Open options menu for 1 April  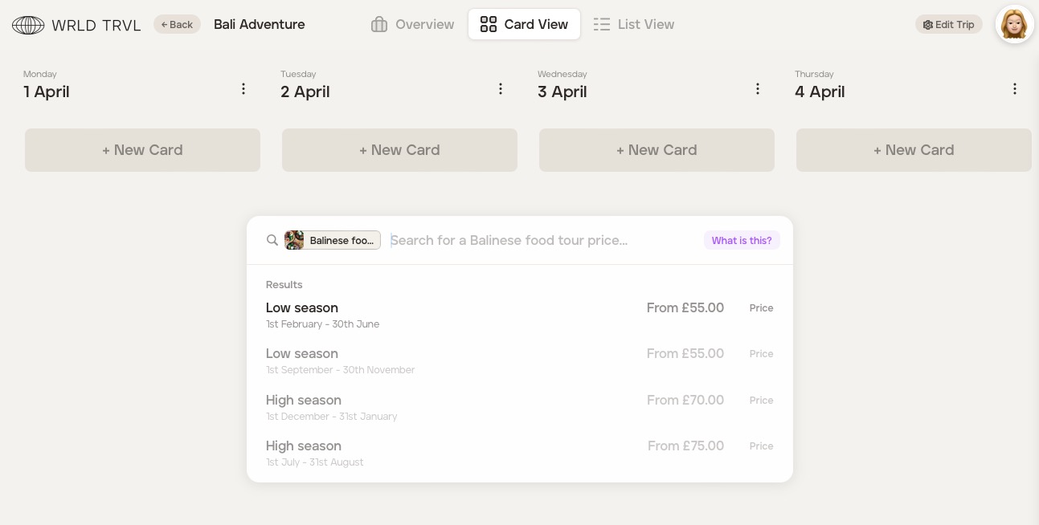243,89
